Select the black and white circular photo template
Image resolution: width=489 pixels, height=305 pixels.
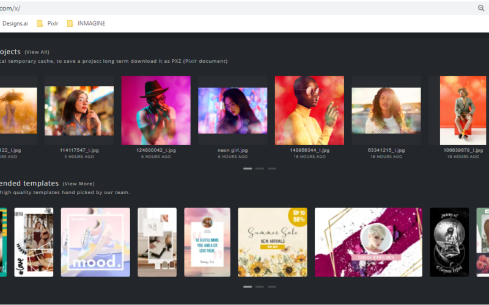(449, 242)
